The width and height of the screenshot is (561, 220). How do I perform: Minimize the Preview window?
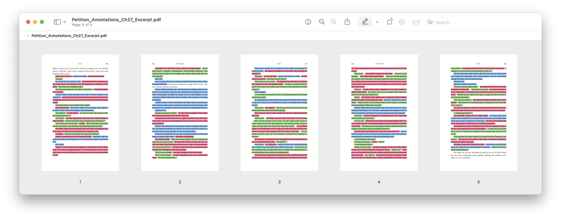coord(35,22)
